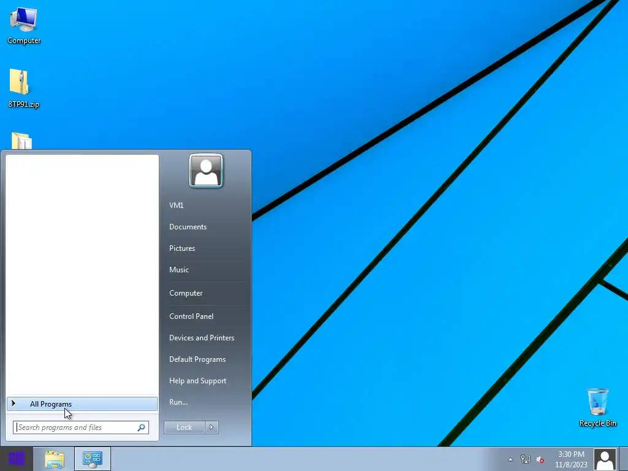Open Default Programs

tap(197, 359)
